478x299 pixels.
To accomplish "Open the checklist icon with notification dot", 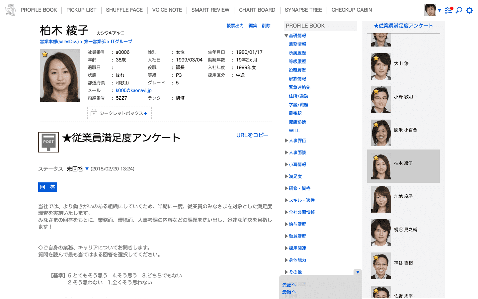I will pyautogui.click(x=449, y=10).
